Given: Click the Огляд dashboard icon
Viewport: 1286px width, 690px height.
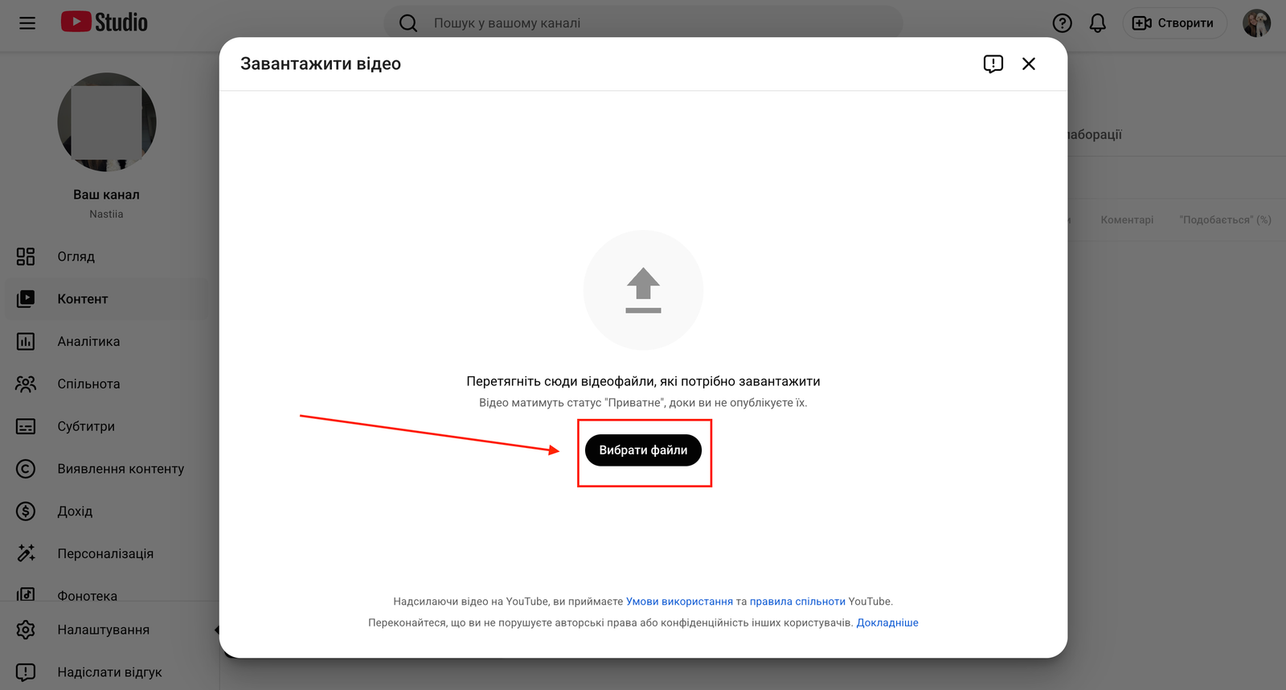Looking at the screenshot, I should [26, 257].
